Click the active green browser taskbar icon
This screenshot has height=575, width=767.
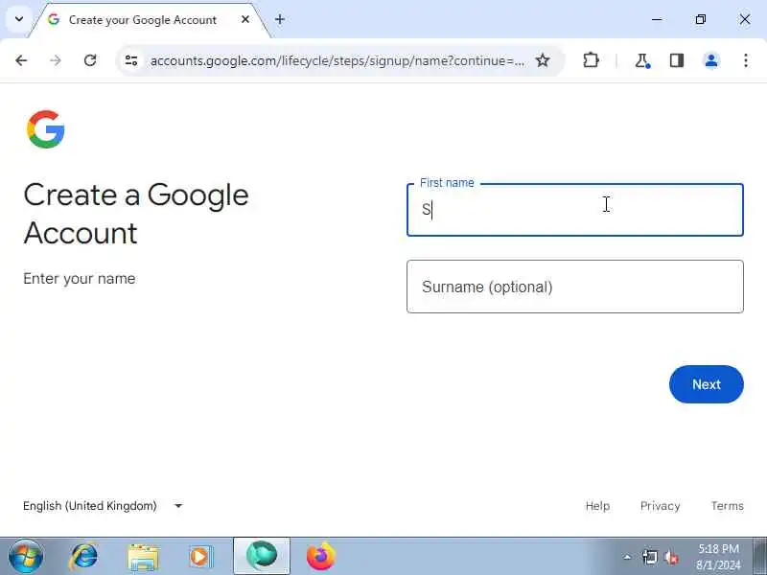262,556
